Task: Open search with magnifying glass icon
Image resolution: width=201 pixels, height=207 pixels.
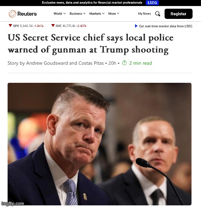Action: pyautogui.click(x=158, y=14)
